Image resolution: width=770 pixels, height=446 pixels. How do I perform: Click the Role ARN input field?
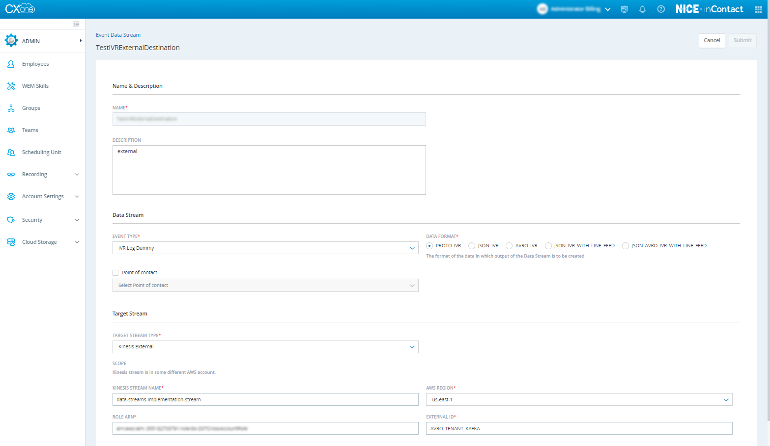point(265,428)
